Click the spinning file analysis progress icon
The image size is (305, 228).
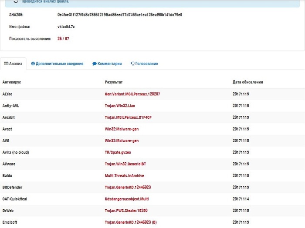(x=17, y=1)
